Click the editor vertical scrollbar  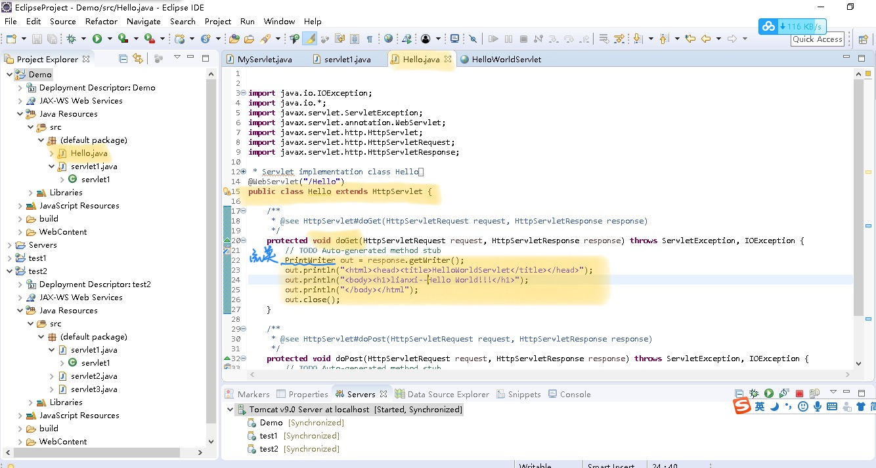pyautogui.click(x=858, y=197)
